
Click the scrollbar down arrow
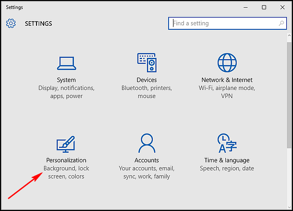coord(289,207)
